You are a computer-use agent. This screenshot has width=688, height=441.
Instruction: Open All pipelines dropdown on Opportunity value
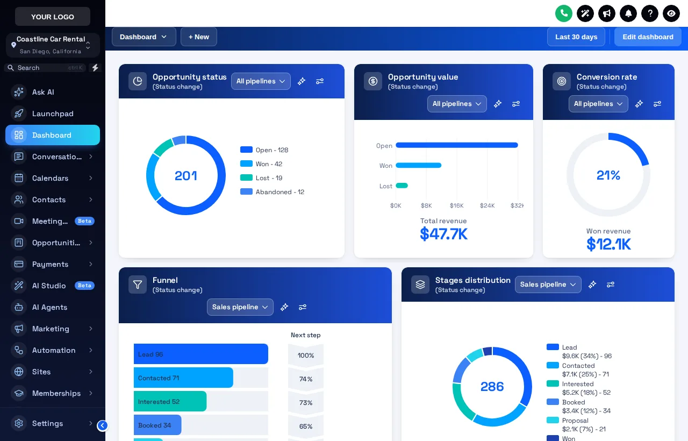pyautogui.click(x=457, y=104)
